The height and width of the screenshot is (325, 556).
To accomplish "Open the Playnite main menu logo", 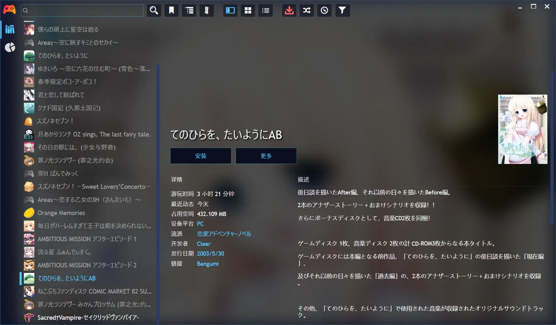I will pyautogui.click(x=9, y=10).
